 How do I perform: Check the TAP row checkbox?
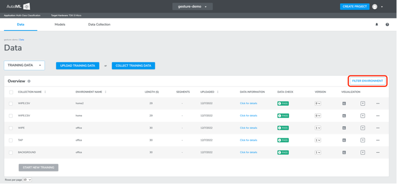pos(11,140)
